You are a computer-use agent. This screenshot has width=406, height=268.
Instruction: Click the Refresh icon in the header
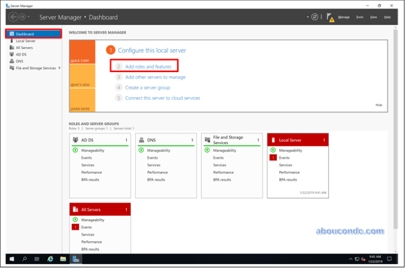(314, 17)
